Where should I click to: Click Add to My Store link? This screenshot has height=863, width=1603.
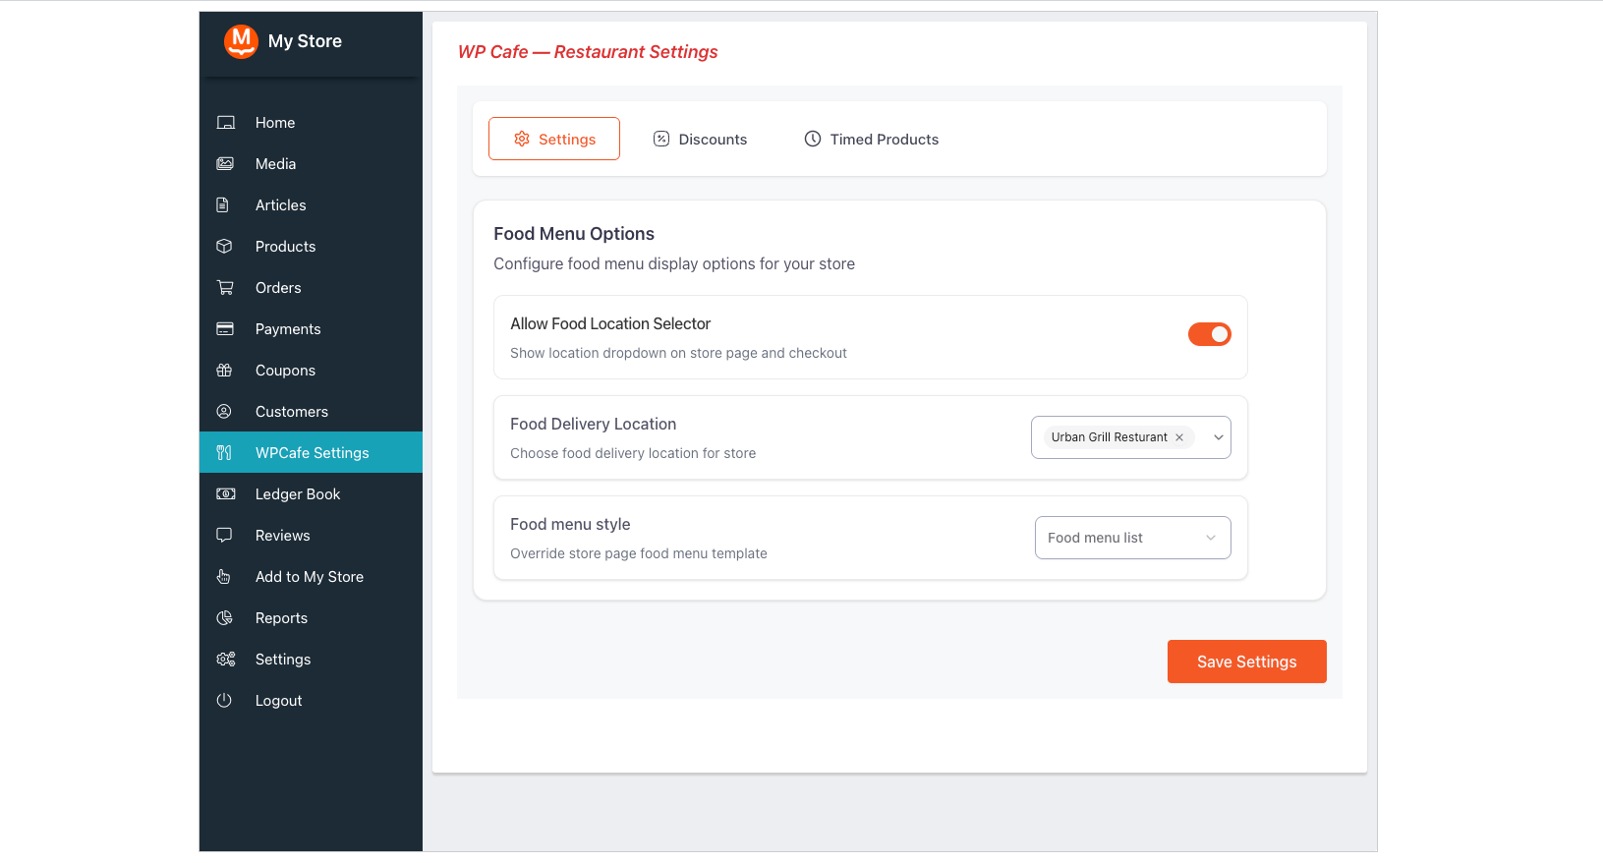point(311,577)
